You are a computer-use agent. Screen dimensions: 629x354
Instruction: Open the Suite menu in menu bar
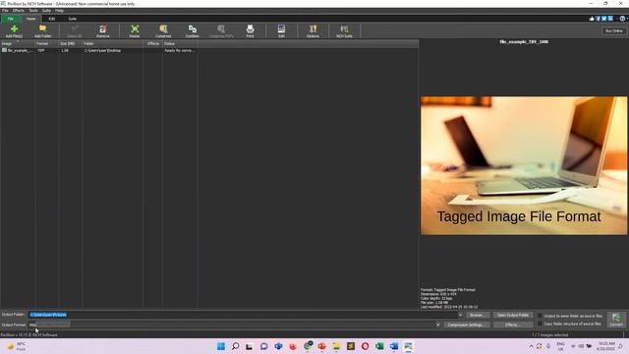(x=46, y=11)
